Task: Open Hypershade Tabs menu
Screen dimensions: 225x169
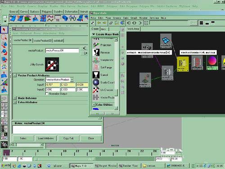Action: click(x=126, y=18)
